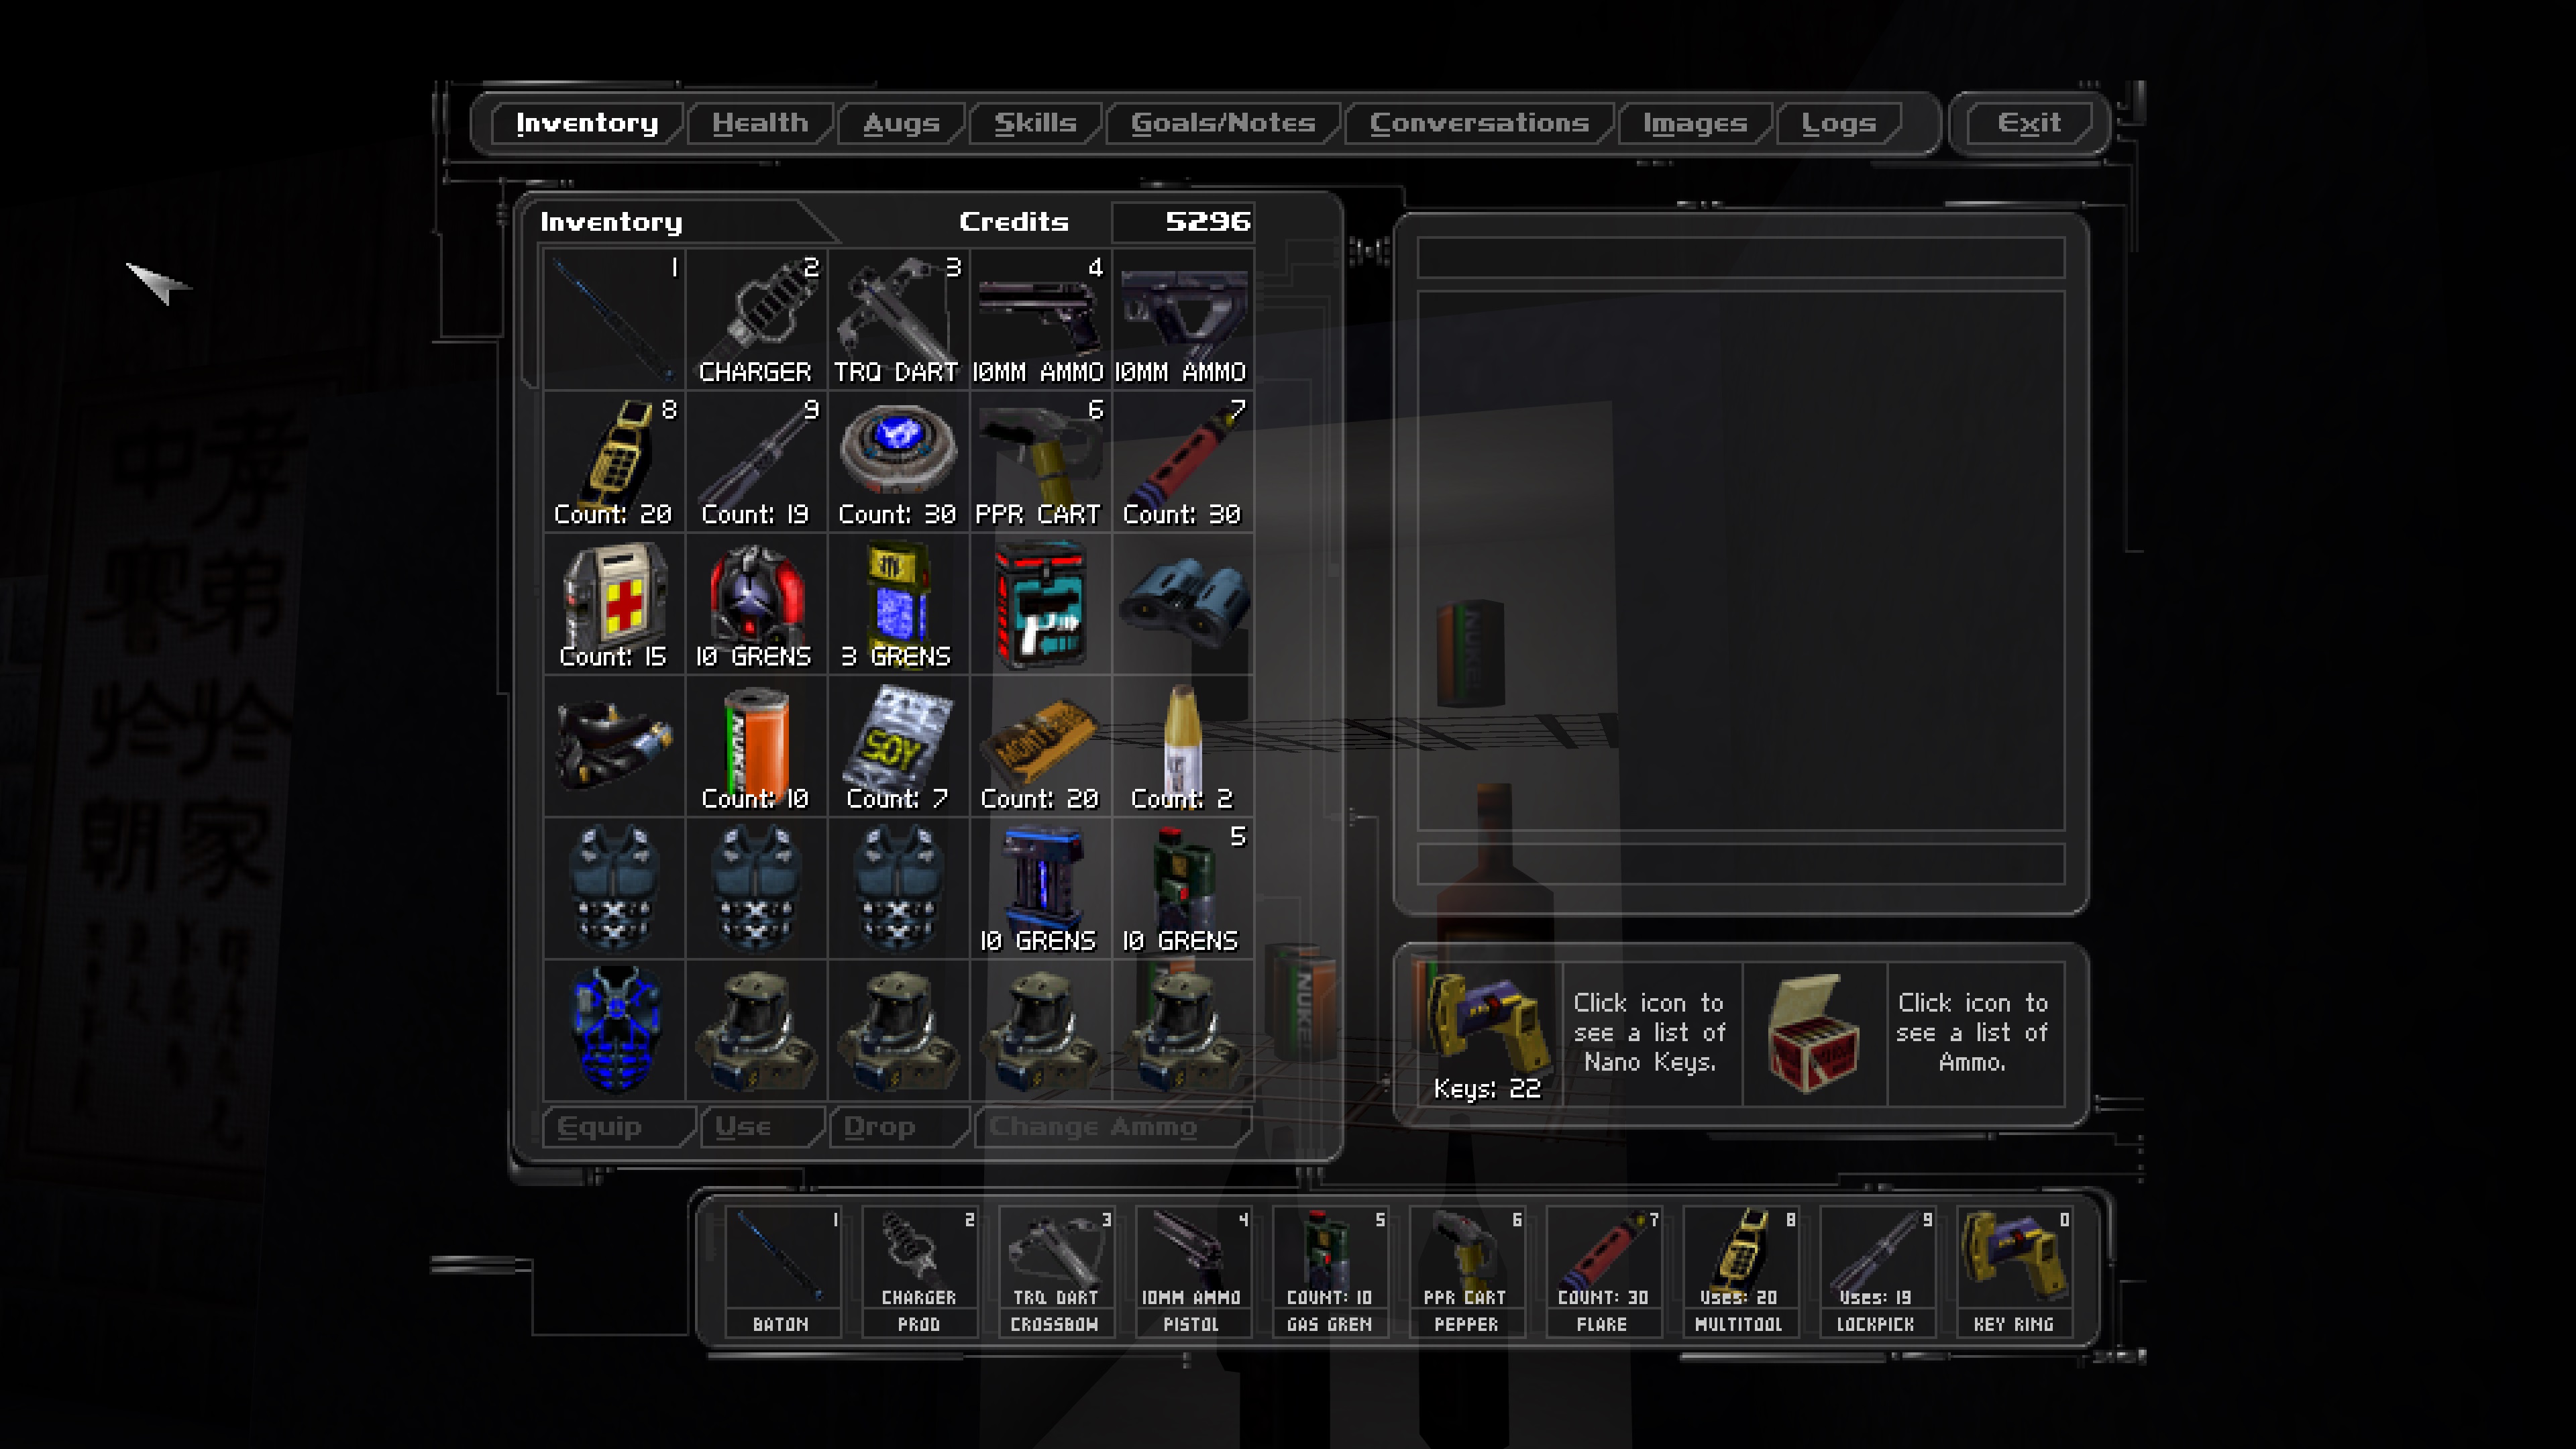This screenshot has height=1449, width=2576.
Task: Click the Change Ammo button
Action: pos(1112,1127)
